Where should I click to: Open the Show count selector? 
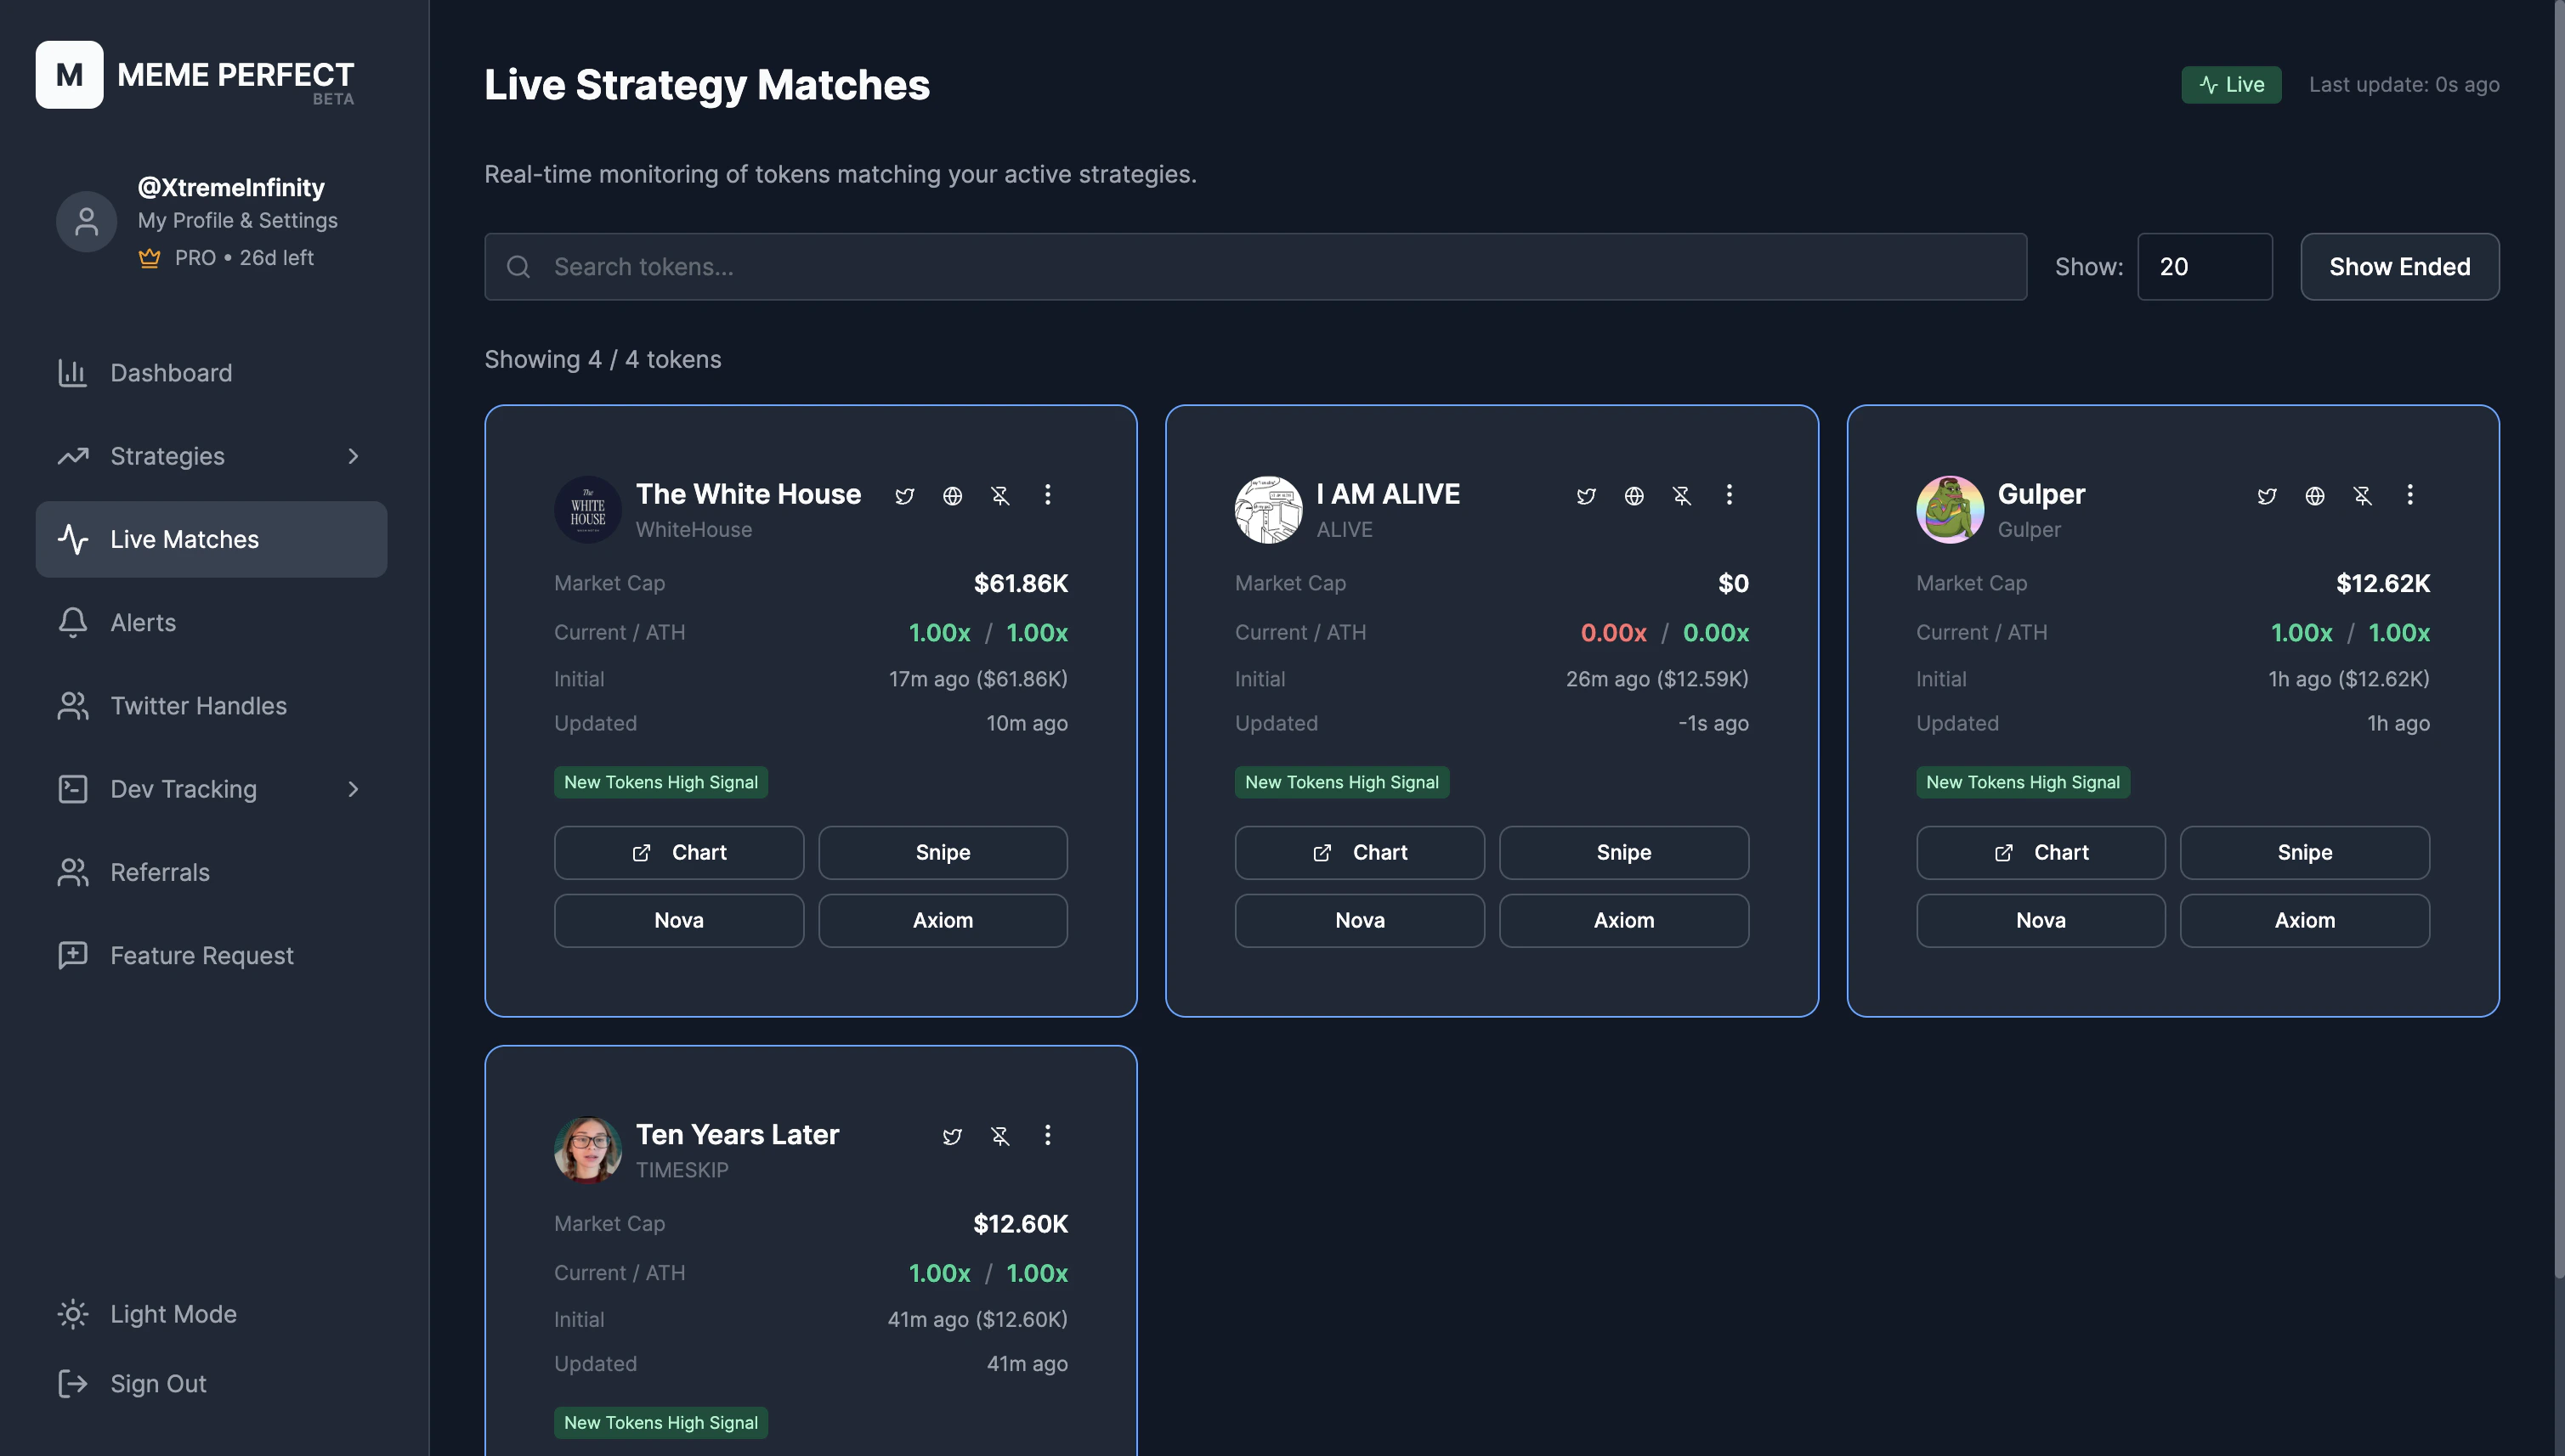(2204, 267)
